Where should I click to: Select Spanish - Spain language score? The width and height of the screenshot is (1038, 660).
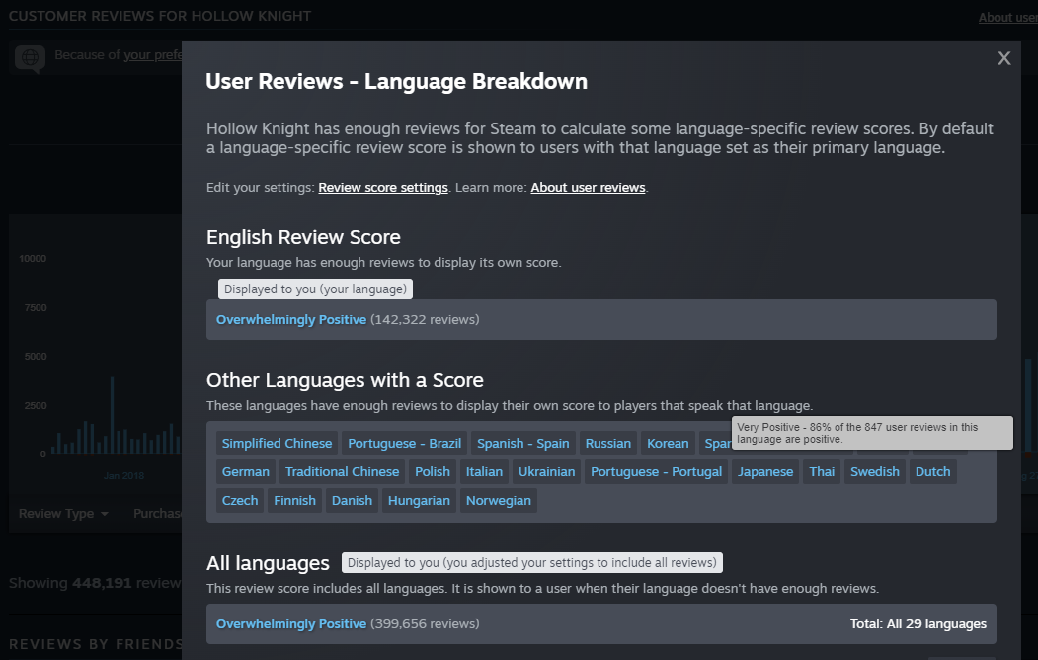(523, 444)
